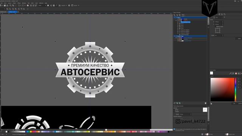
Task: Toggle full-screen preview icon in toolbar
Action: pyautogui.click(x=48, y=5)
